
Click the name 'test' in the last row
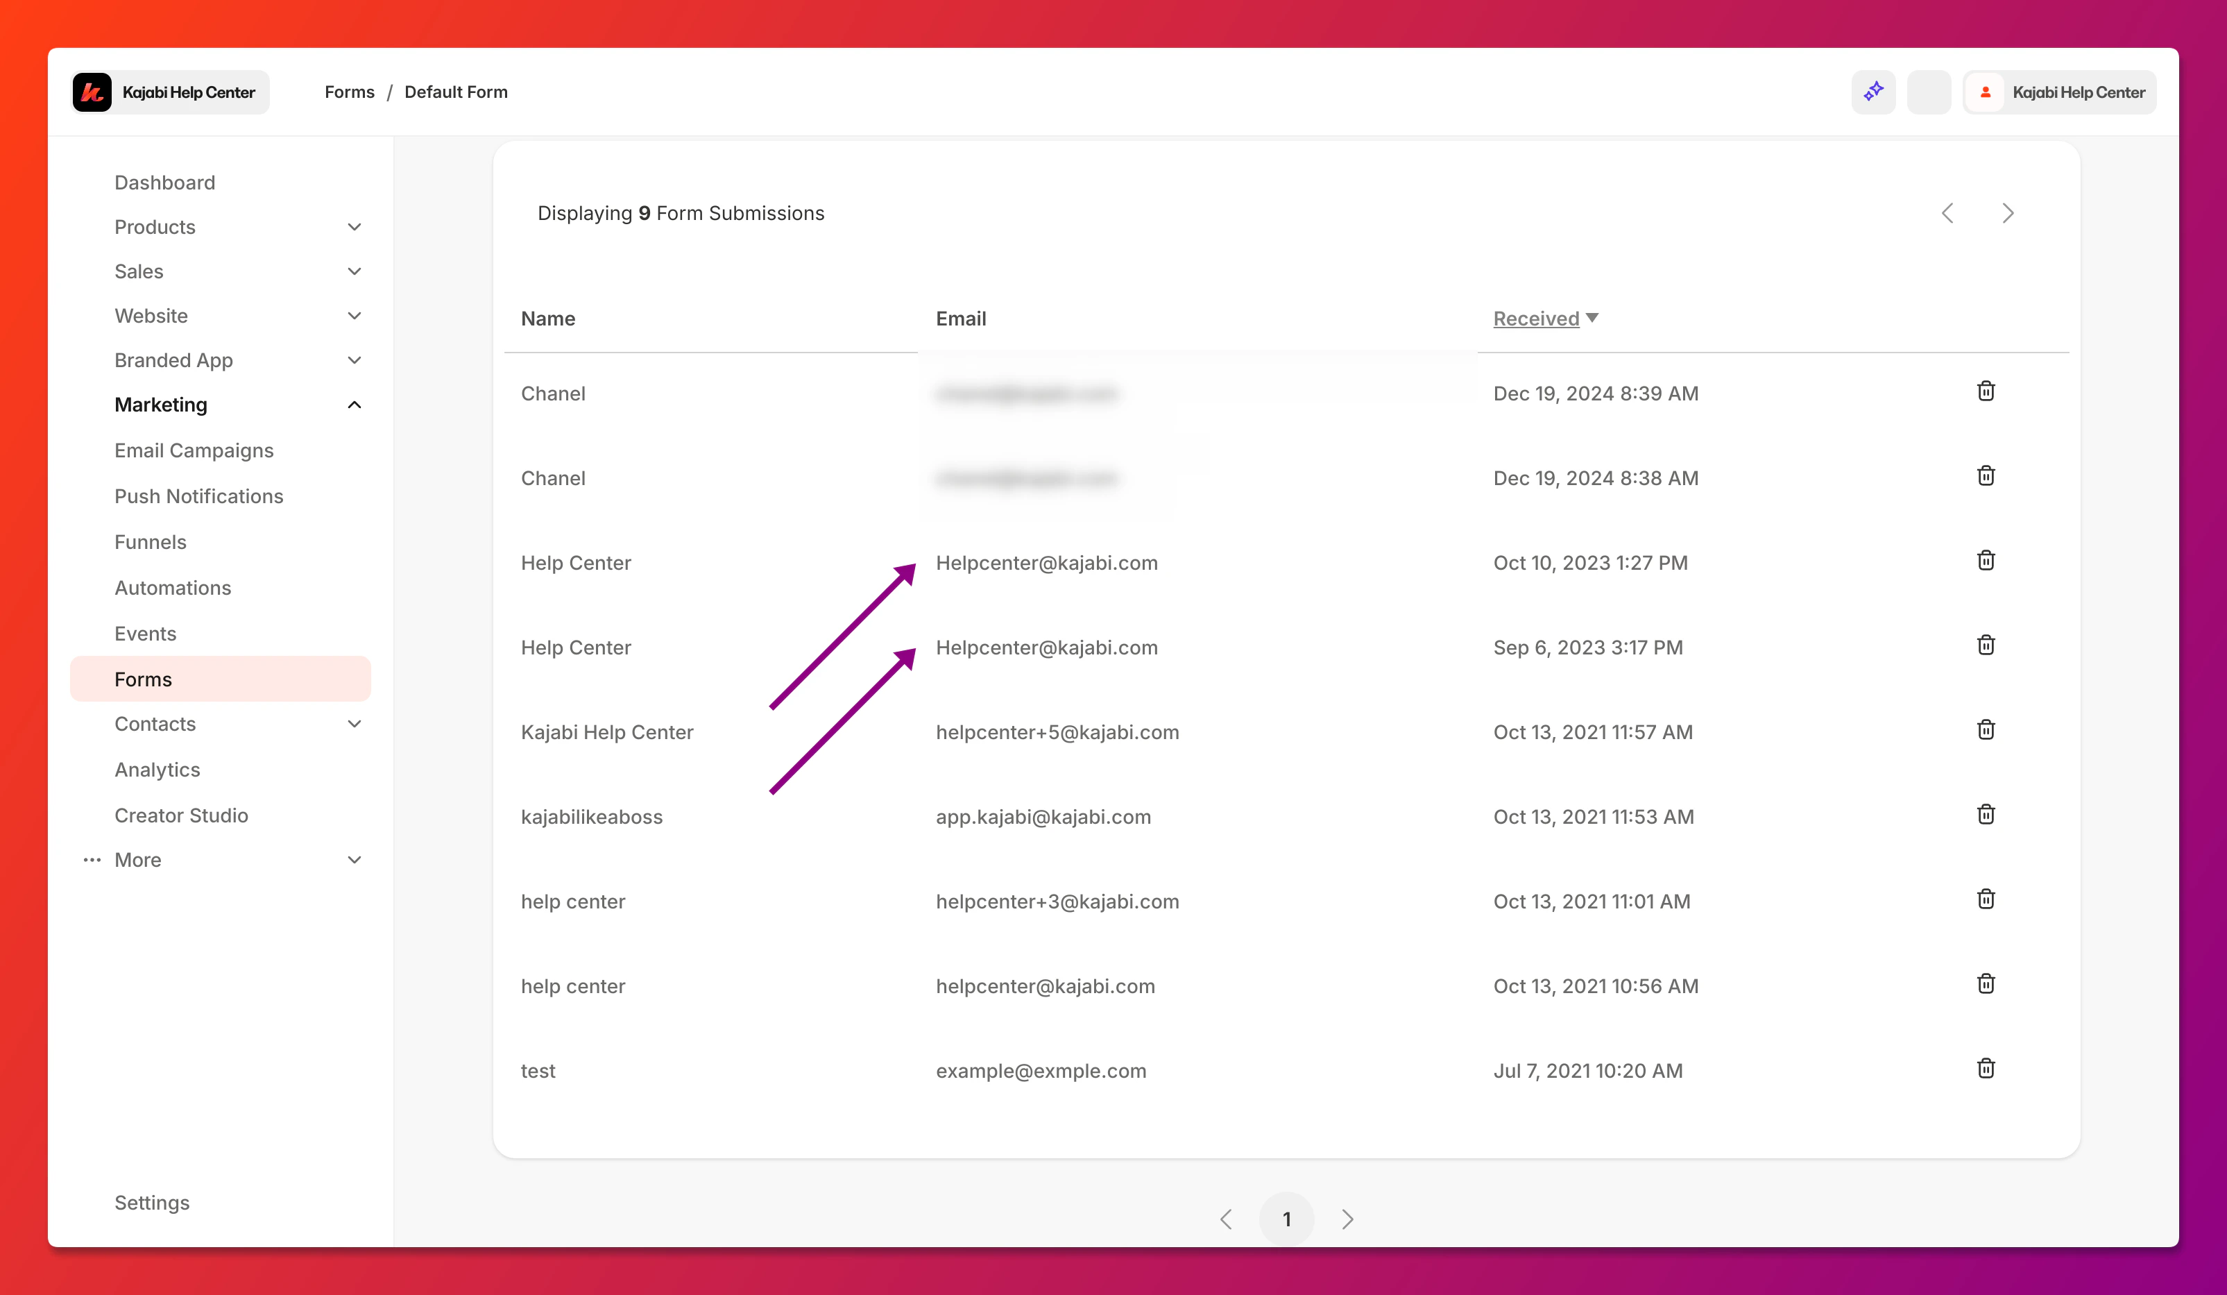coord(538,1070)
